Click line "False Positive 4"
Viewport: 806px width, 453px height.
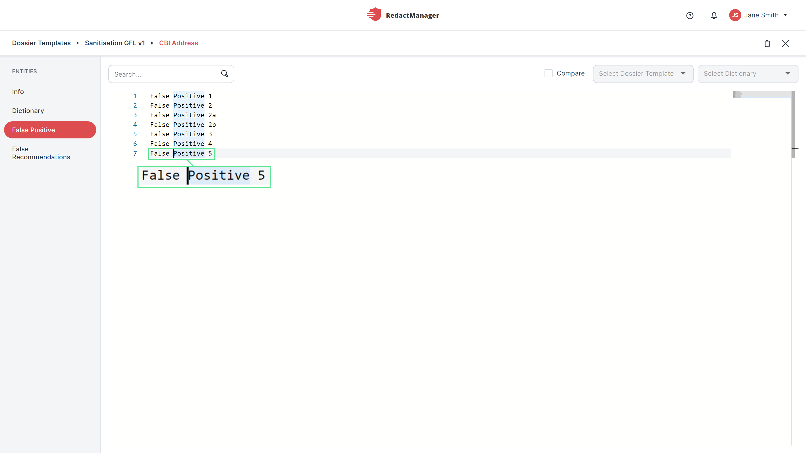(181, 144)
